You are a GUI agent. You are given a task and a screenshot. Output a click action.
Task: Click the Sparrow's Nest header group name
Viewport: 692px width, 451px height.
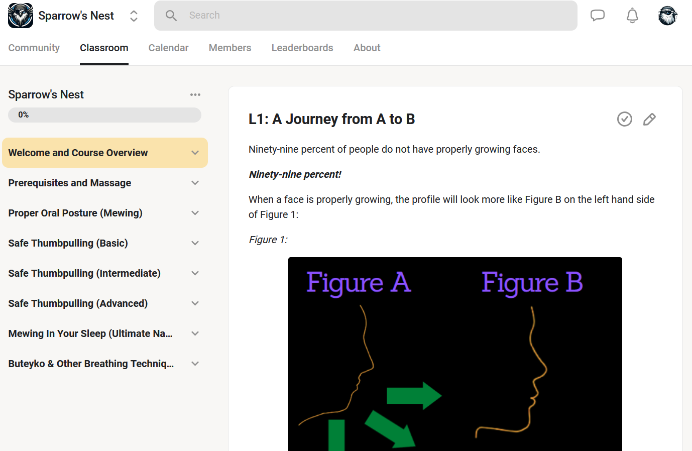[x=76, y=16]
